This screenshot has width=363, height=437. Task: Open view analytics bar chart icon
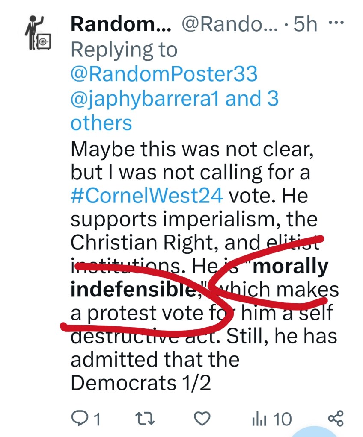point(262,419)
